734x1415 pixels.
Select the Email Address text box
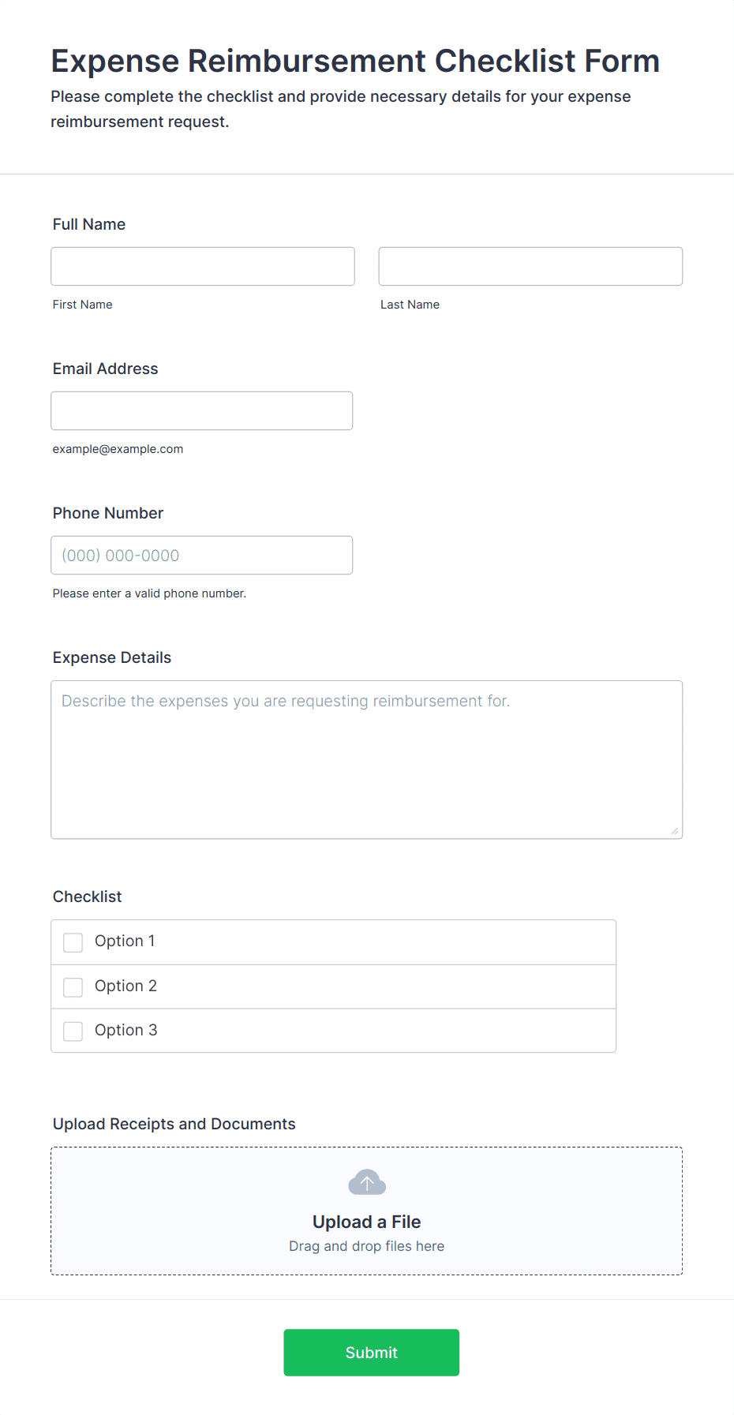click(x=202, y=410)
